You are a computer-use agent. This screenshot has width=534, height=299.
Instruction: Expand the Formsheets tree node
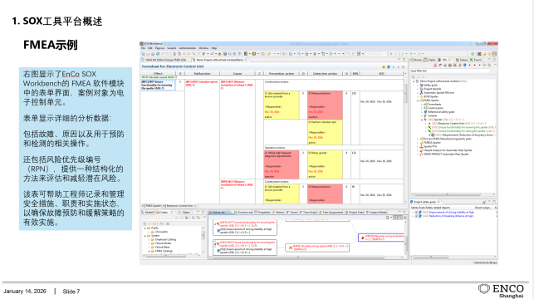pos(422,104)
